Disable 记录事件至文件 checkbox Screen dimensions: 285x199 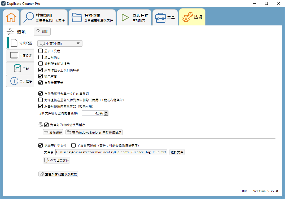pyautogui.click(x=41, y=145)
